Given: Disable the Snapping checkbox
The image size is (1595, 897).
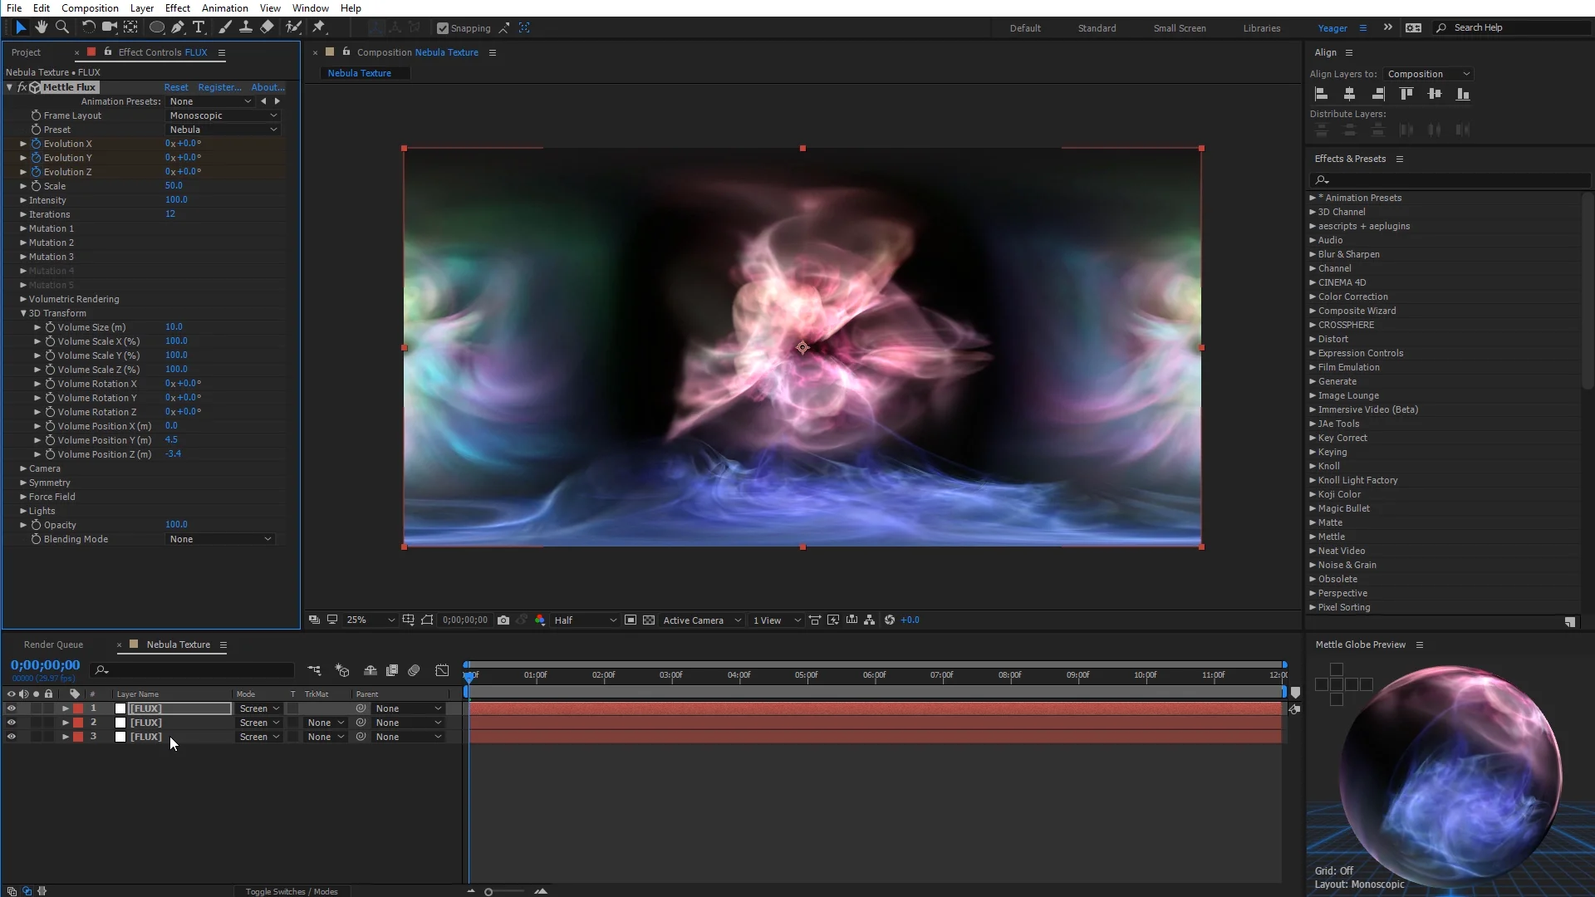Looking at the screenshot, I should coord(443,28).
